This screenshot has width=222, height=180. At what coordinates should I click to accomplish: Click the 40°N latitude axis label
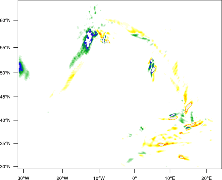click(5, 120)
